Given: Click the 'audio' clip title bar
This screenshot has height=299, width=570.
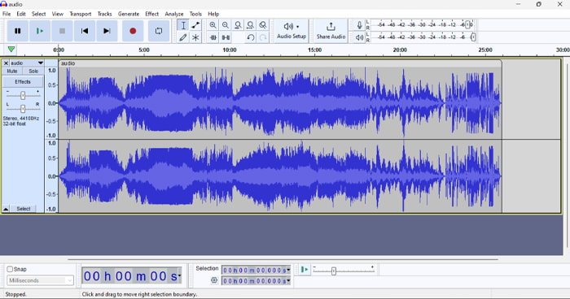Looking at the screenshot, I should pyautogui.click(x=280, y=63).
